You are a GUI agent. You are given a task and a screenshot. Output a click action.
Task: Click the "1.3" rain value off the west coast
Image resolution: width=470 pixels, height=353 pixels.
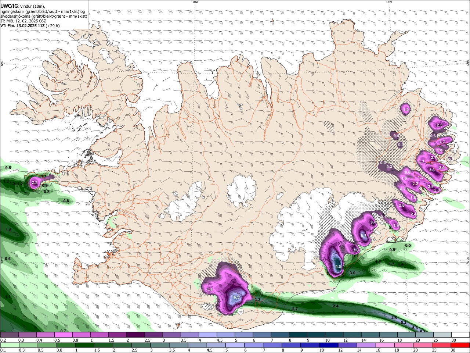pos(6,181)
